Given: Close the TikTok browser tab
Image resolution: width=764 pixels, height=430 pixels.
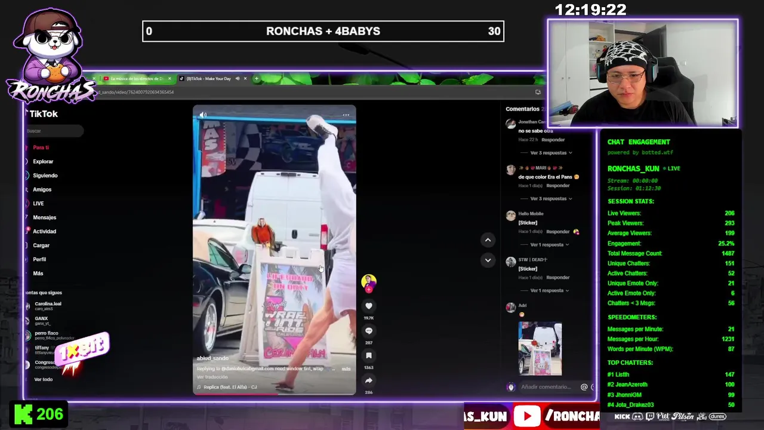Looking at the screenshot, I should pos(246,78).
